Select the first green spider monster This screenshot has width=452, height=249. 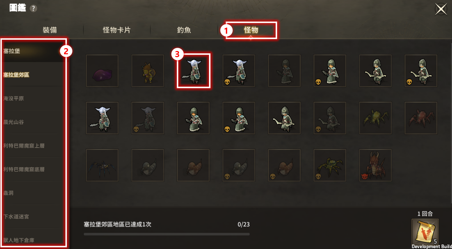[375, 118]
